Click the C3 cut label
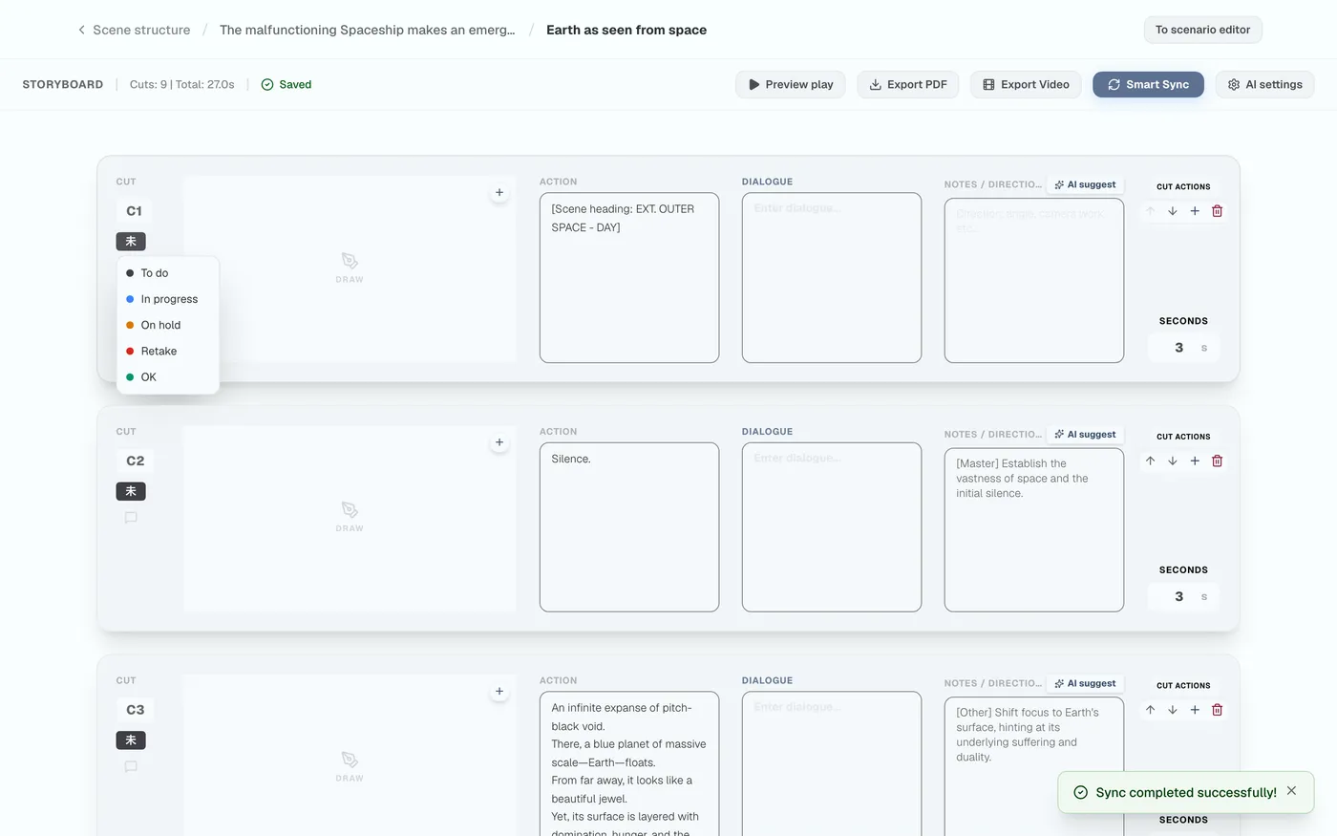This screenshot has height=836, width=1337. point(135,710)
